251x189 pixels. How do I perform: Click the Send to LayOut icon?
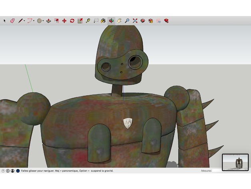159,21
